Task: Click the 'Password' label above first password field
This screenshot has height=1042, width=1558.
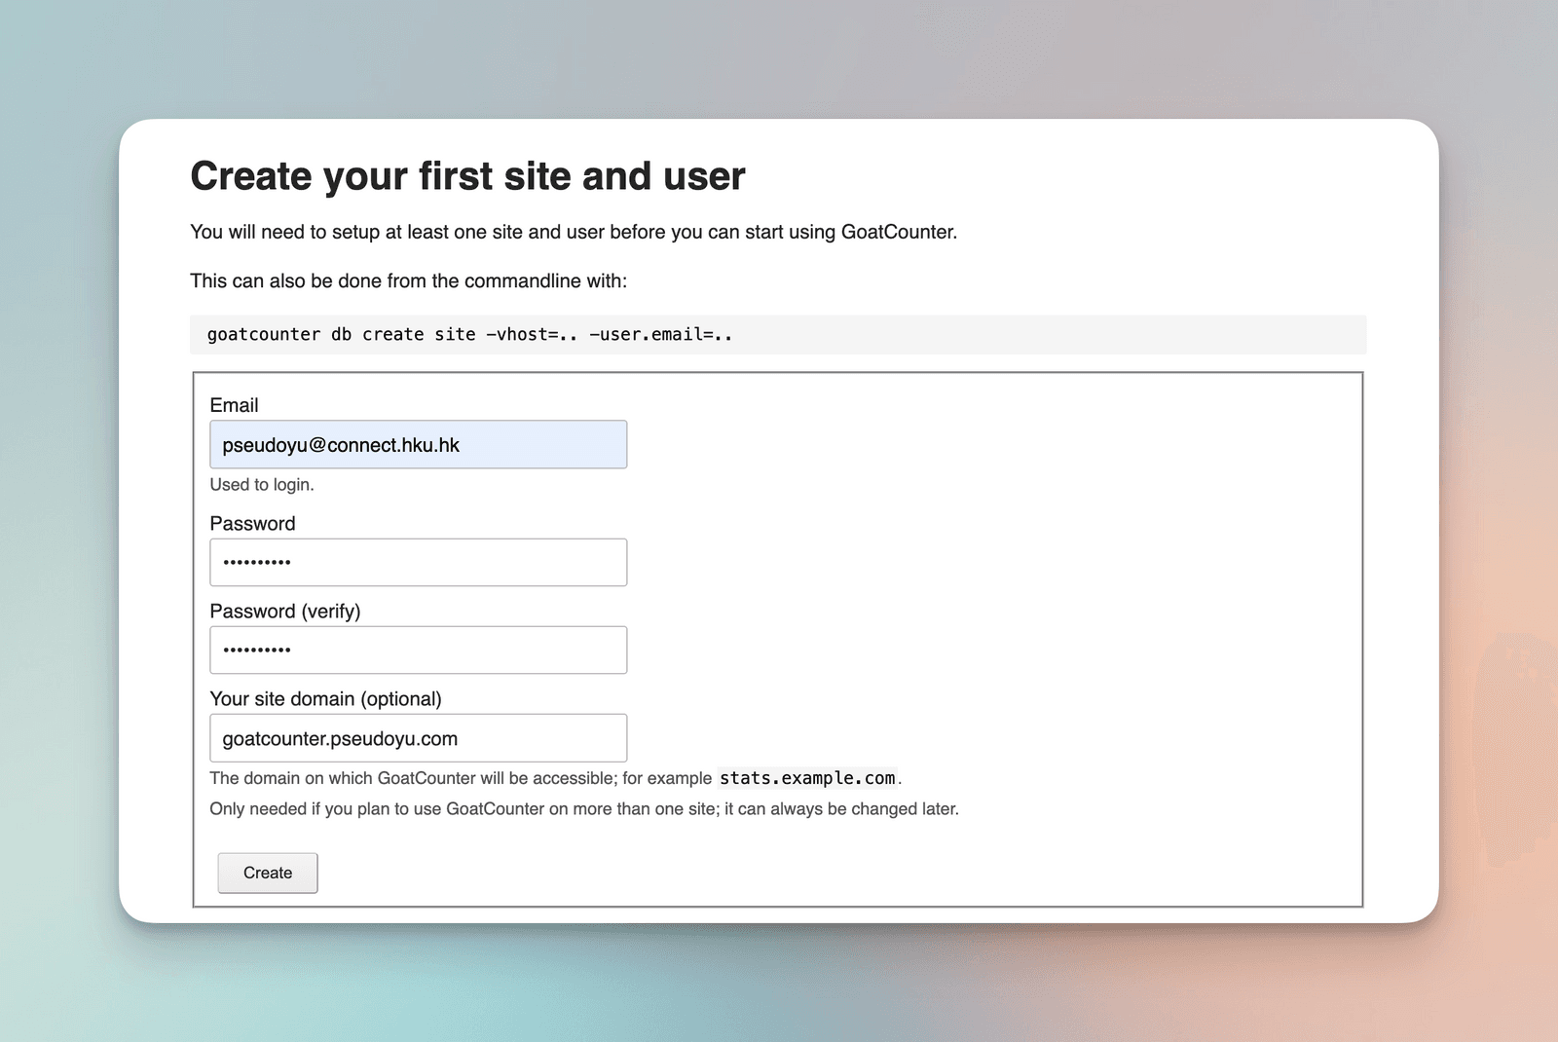Action: coord(252,523)
